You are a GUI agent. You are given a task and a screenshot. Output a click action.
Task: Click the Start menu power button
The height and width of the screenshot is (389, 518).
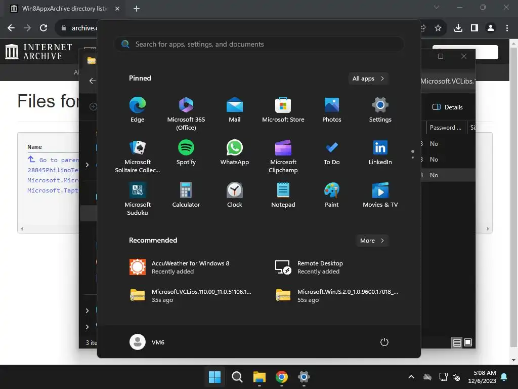point(384,342)
